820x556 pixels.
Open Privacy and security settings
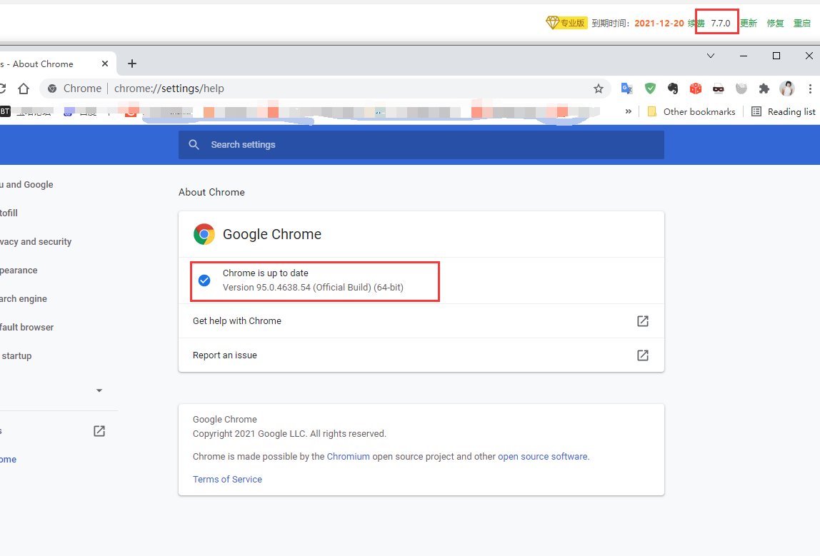(36, 242)
